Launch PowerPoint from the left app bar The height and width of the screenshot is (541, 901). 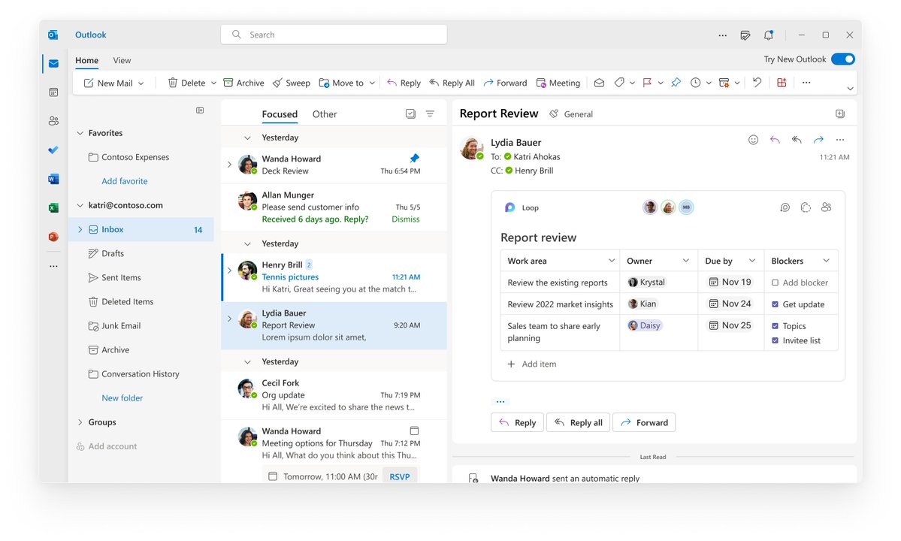click(x=53, y=237)
